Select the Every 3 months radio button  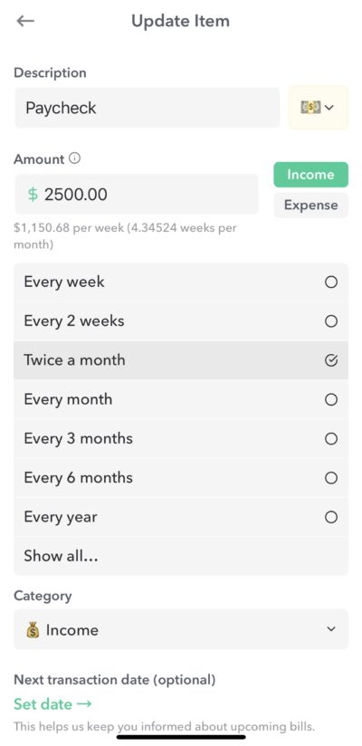[x=331, y=439]
